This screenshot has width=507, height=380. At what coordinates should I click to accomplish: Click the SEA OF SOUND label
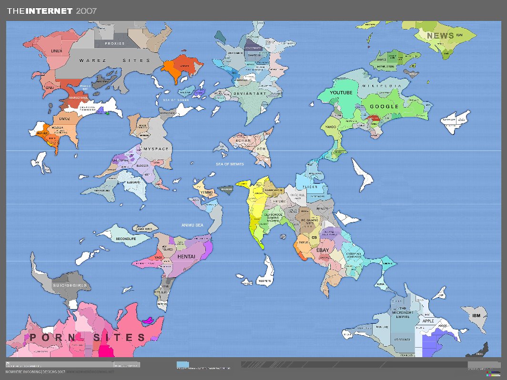pos(176,100)
